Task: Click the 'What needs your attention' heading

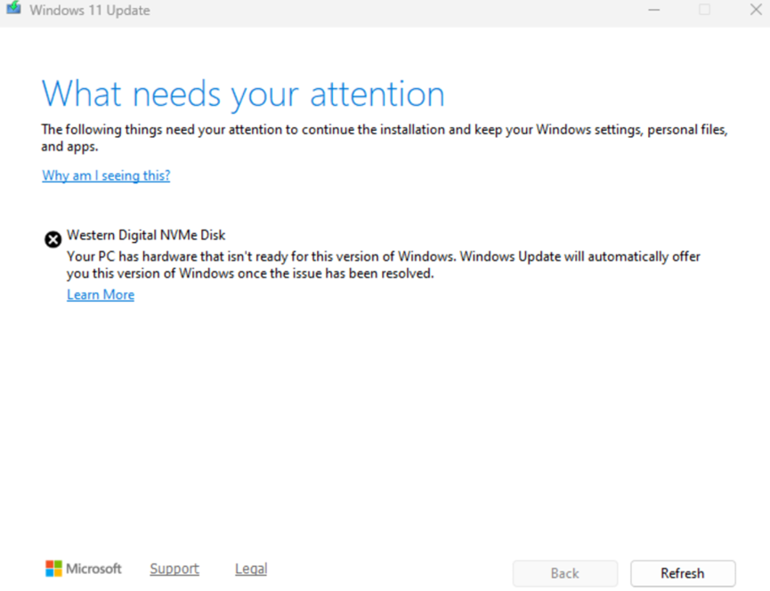Action: click(243, 93)
